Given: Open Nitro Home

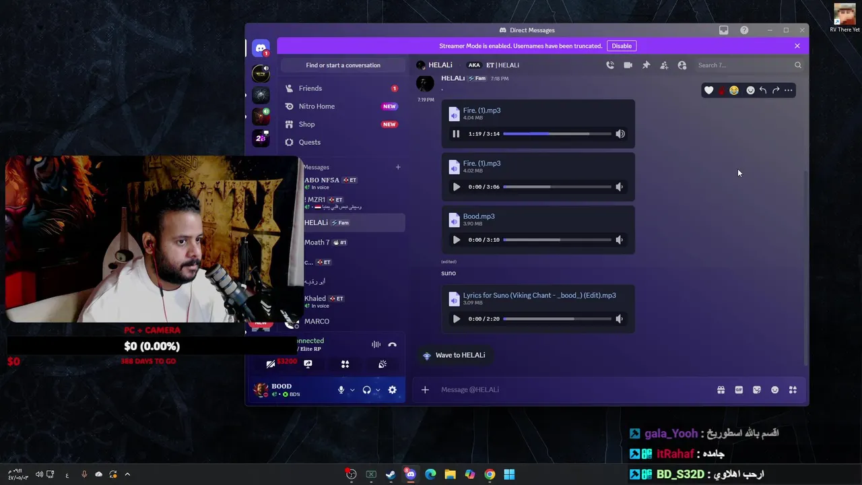Looking at the screenshot, I should pyautogui.click(x=343, y=106).
